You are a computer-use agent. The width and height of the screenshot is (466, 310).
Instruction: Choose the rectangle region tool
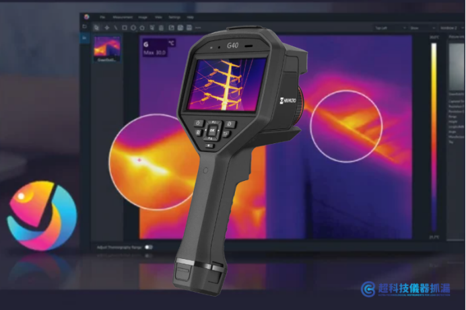(x=125, y=28)
